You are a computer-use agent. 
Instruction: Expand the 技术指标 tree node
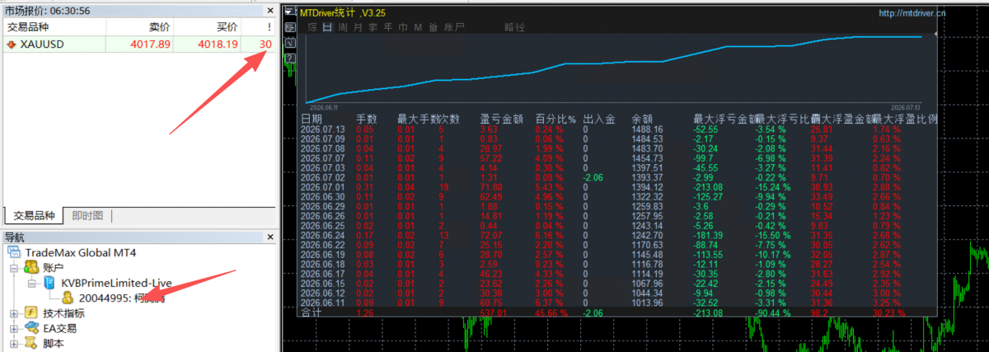tap(14, 313)
